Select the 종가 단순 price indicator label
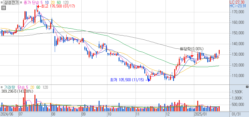Viewport: 249px width, 117px height. point(31,2)
